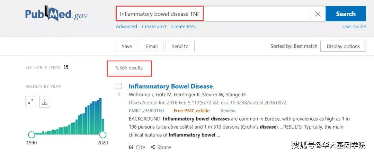Open the Display options dropdown
This screenshot has width=374, height=153.
coord(343,47)
